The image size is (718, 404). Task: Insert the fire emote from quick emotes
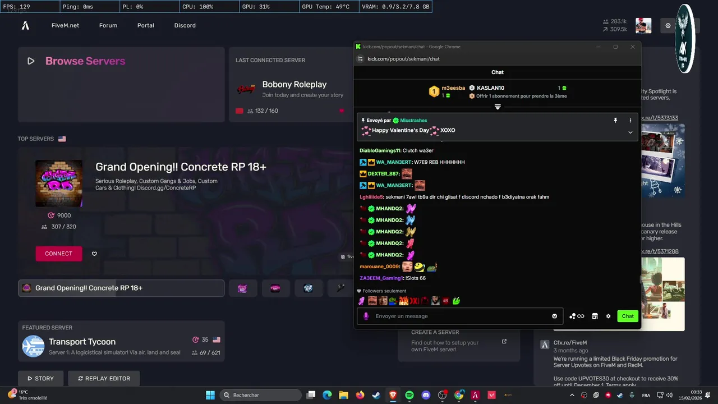pyautogui.click(x=404, y=301)
